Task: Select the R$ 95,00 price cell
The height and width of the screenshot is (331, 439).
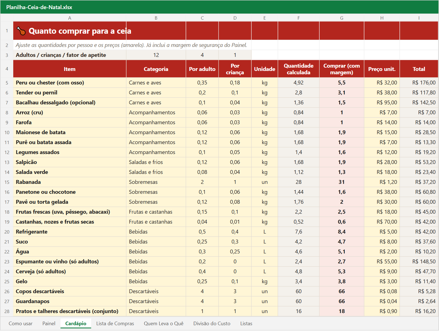Action: [382, 103]
